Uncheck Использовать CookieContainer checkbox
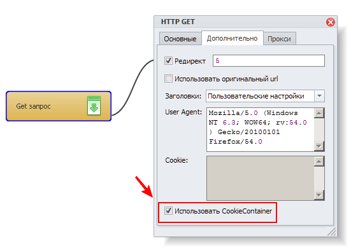 tap(168, 211)
